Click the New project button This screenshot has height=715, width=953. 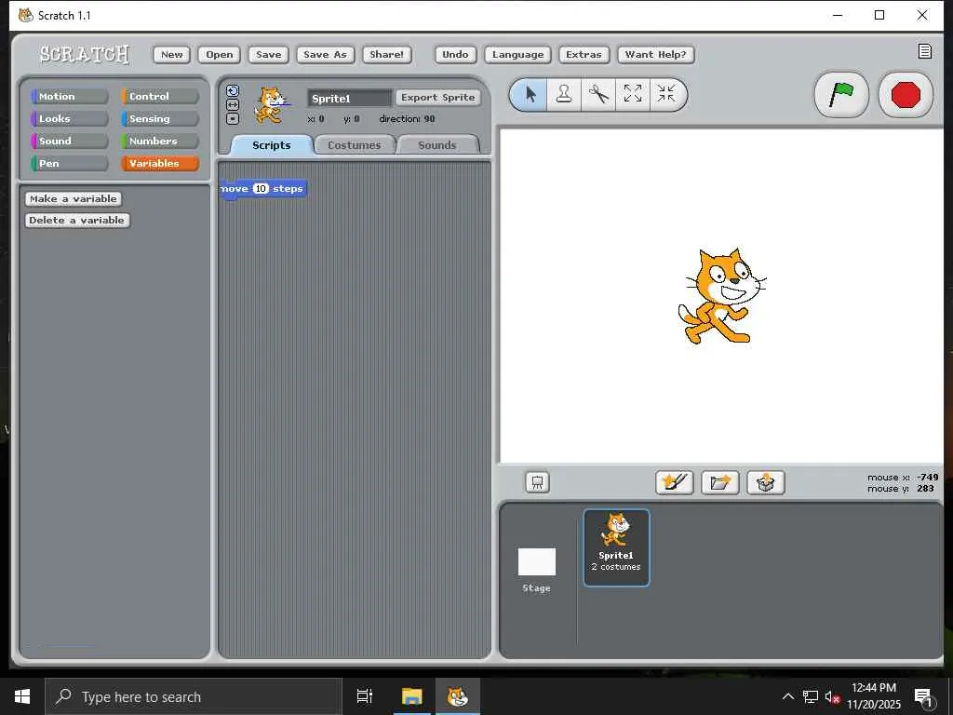(172, 55)
